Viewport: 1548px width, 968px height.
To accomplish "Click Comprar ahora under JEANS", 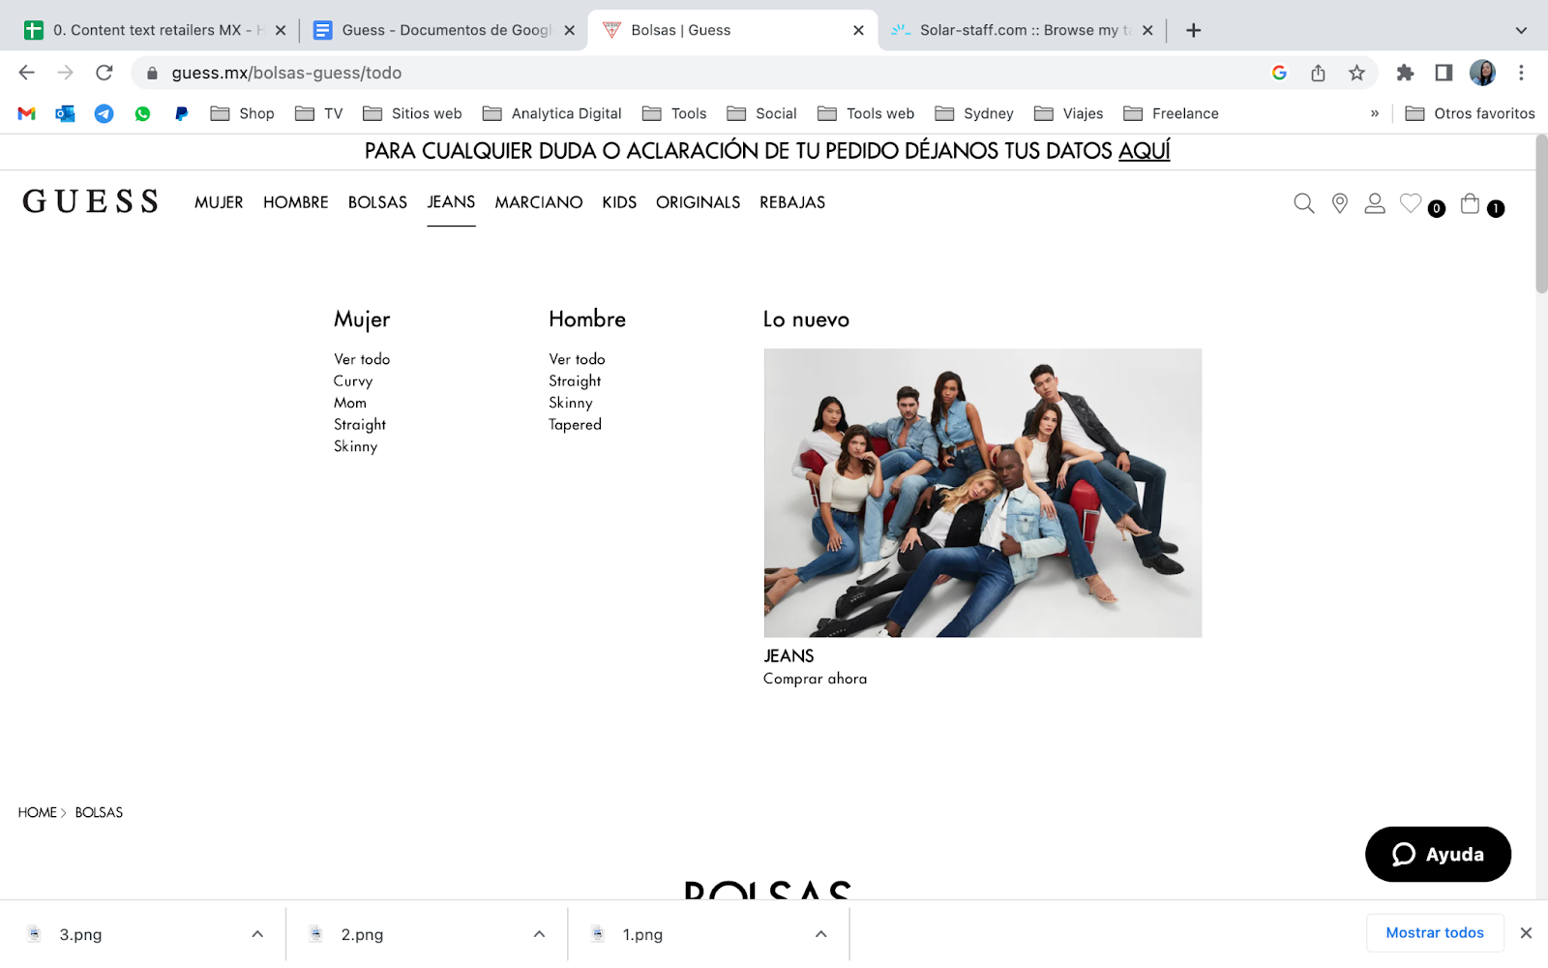I will pos(815,679).
